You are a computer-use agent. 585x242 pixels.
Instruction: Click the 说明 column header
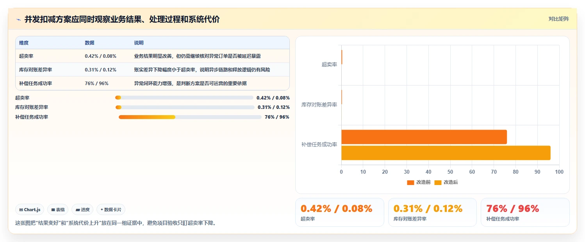tap(139, 43)
